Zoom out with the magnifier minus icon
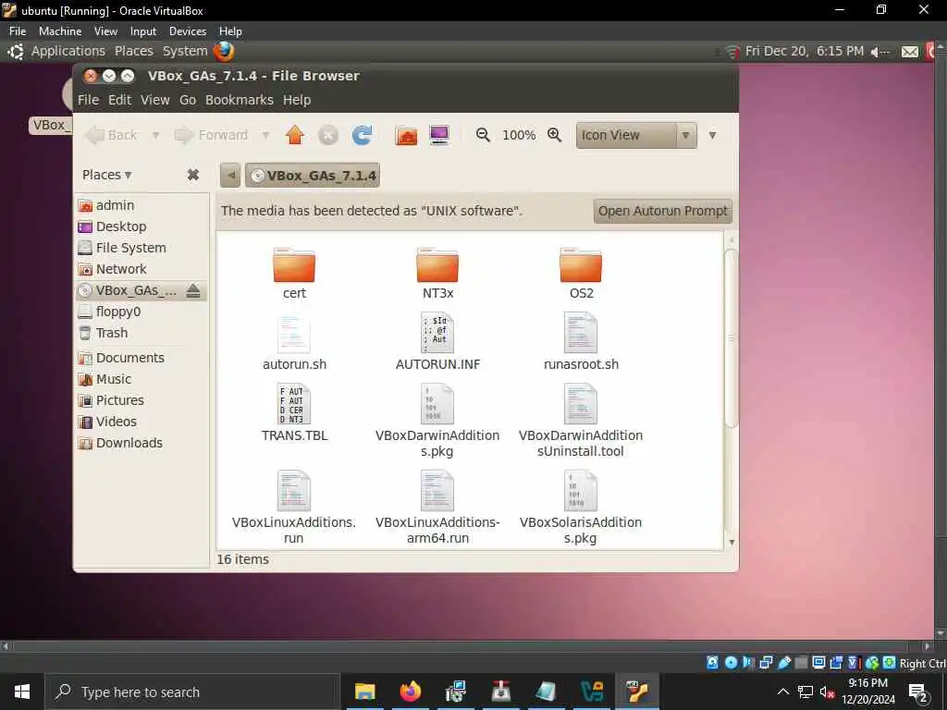Screen dimensions: 947x710 click(x=483, y=135)
